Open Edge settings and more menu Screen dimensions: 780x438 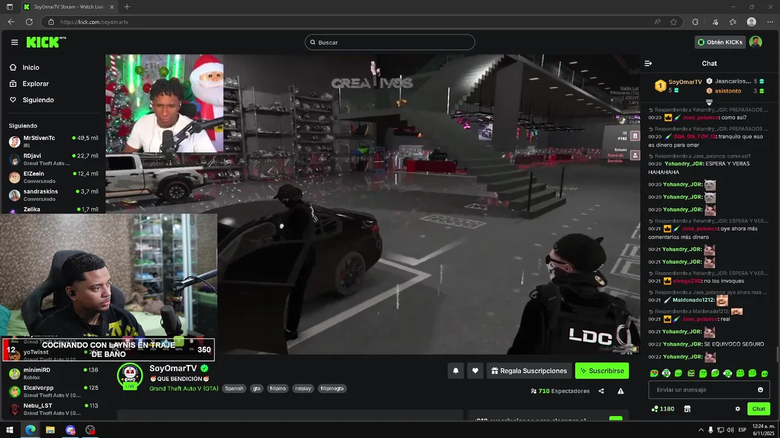coord(770,22)
